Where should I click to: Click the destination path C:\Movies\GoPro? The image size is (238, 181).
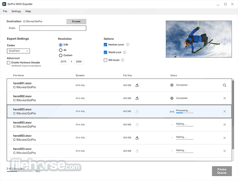point(33,22)
